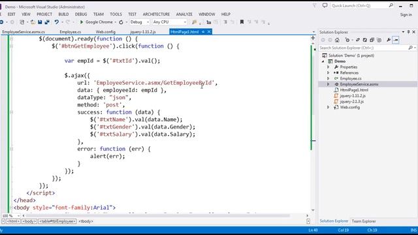The height and width of the screenshot is (235, 418).
Task: Select HtmlPage1.html in Solution Explorer
Action: 354,90
